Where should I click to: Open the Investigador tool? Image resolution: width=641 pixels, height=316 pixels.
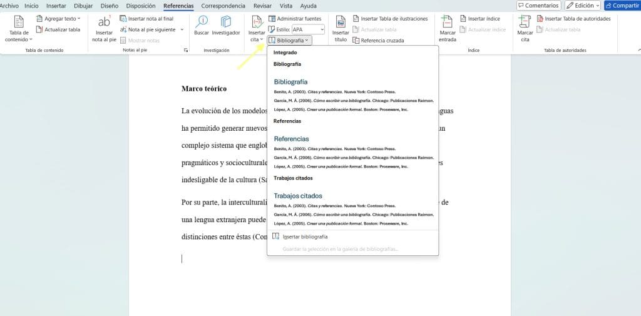click(x=226, y=26)
